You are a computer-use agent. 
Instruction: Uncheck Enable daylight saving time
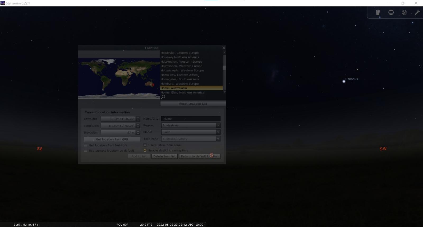point(145,150)
